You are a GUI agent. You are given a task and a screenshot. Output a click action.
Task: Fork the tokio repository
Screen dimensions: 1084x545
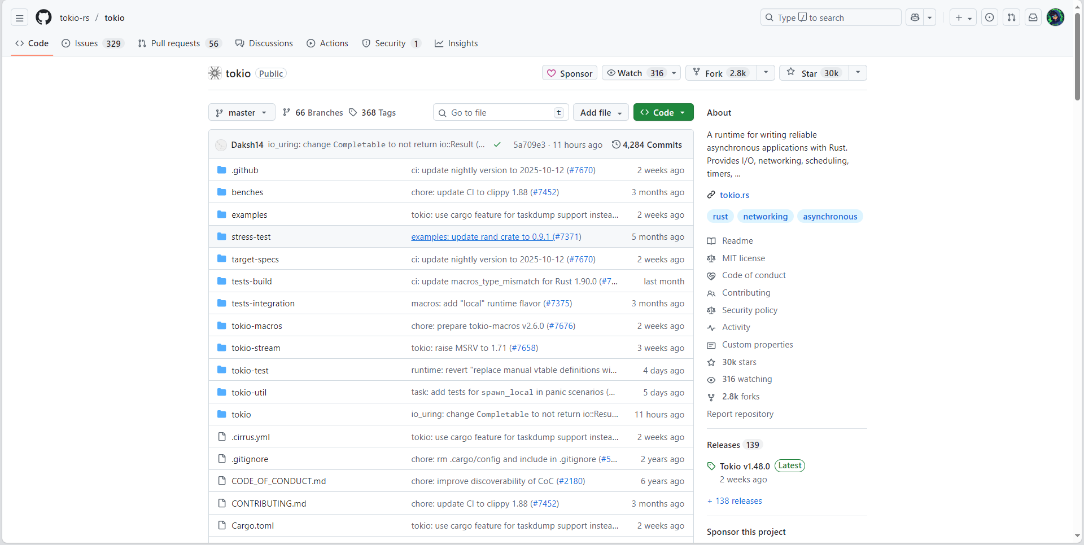pyautogui.click(x=721, y=73)
